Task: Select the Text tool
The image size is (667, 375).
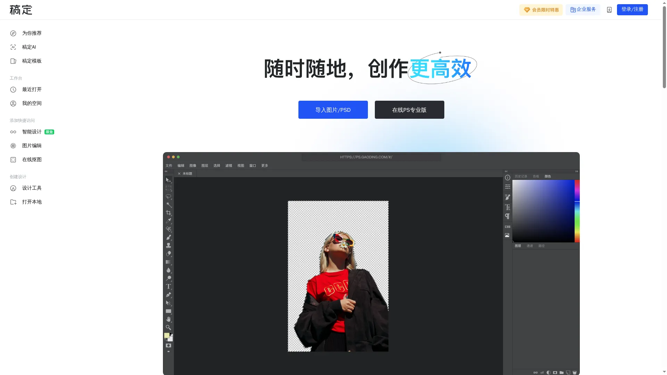Action: [169, 286]
